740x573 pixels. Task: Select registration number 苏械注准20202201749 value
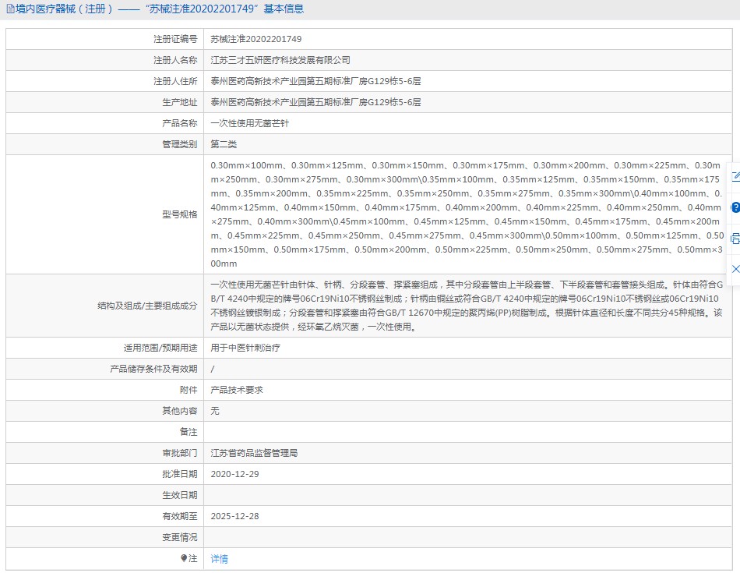coord(255,39)
